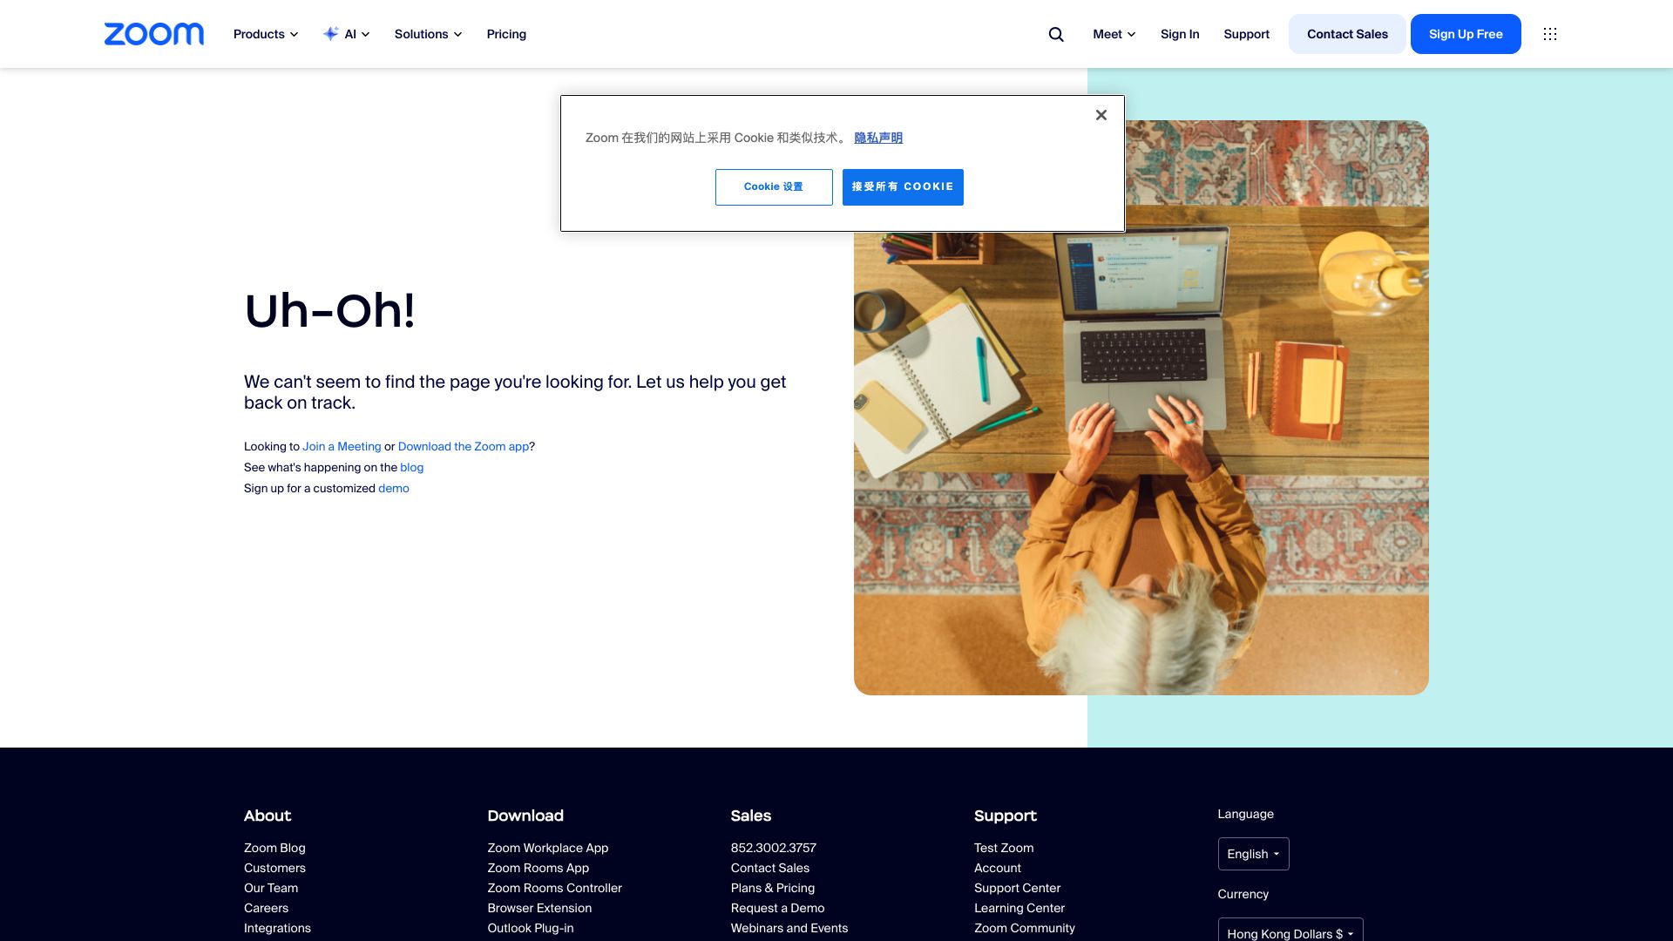Open Outlook Plug-in footer link
Viewport: 1673px width, 941px height.
point(531,928)
